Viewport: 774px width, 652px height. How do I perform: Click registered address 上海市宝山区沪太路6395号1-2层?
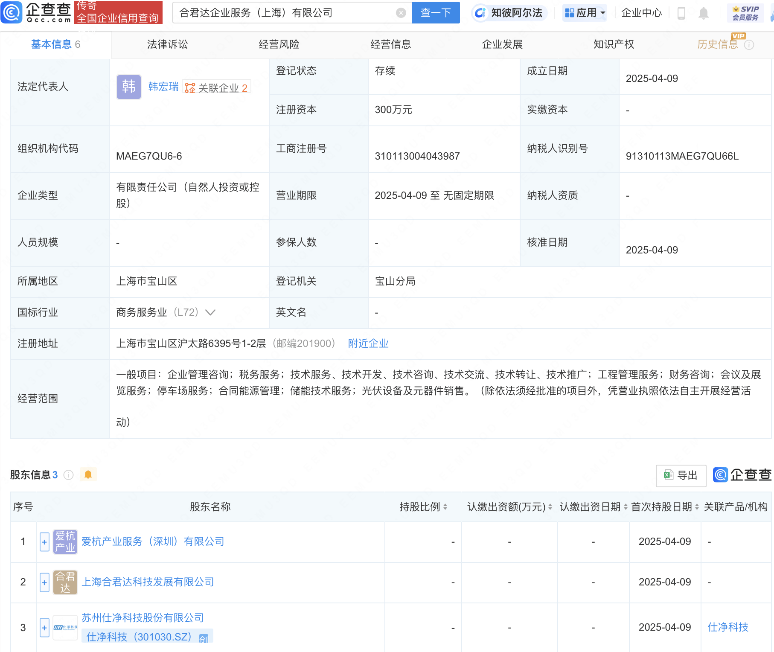click(x=191, y=343)
